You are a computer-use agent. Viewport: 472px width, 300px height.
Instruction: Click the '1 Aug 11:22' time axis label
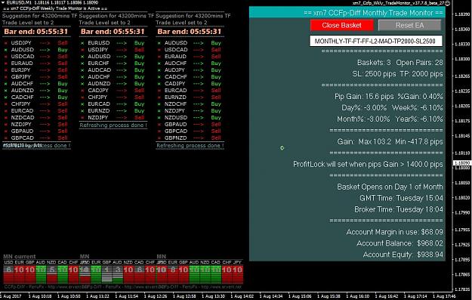97,296
